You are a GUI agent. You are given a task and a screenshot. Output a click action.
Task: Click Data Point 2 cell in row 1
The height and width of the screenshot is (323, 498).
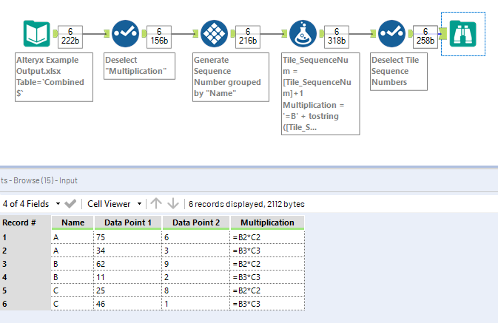click(x=196, y=237)
